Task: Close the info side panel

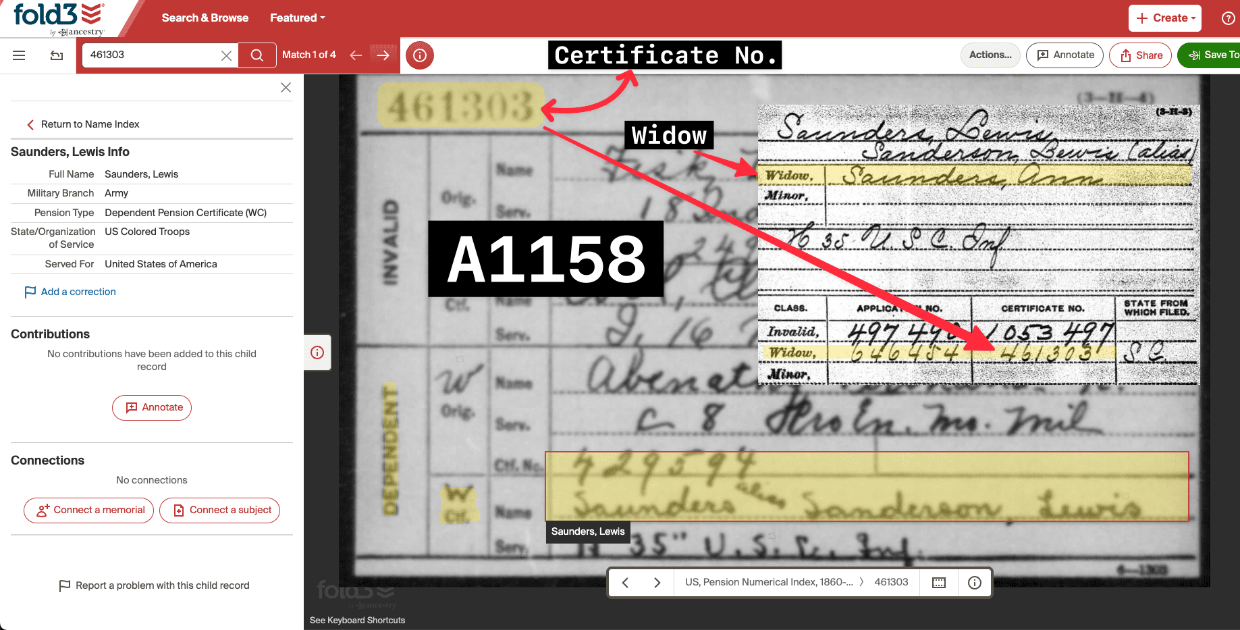Action: click(286, 88)
